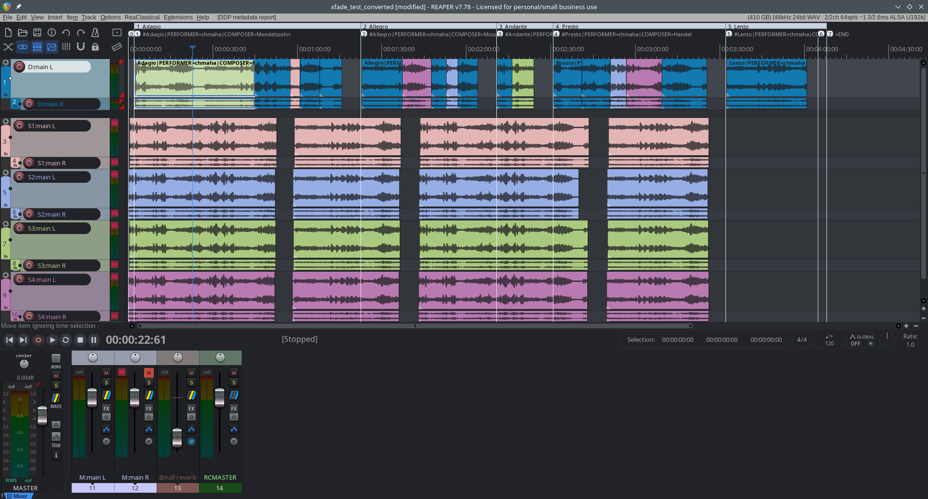Toggle envelope move-with-items icon

52,47
